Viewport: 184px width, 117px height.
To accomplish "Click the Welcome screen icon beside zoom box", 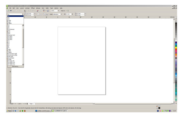I will 48,11.
